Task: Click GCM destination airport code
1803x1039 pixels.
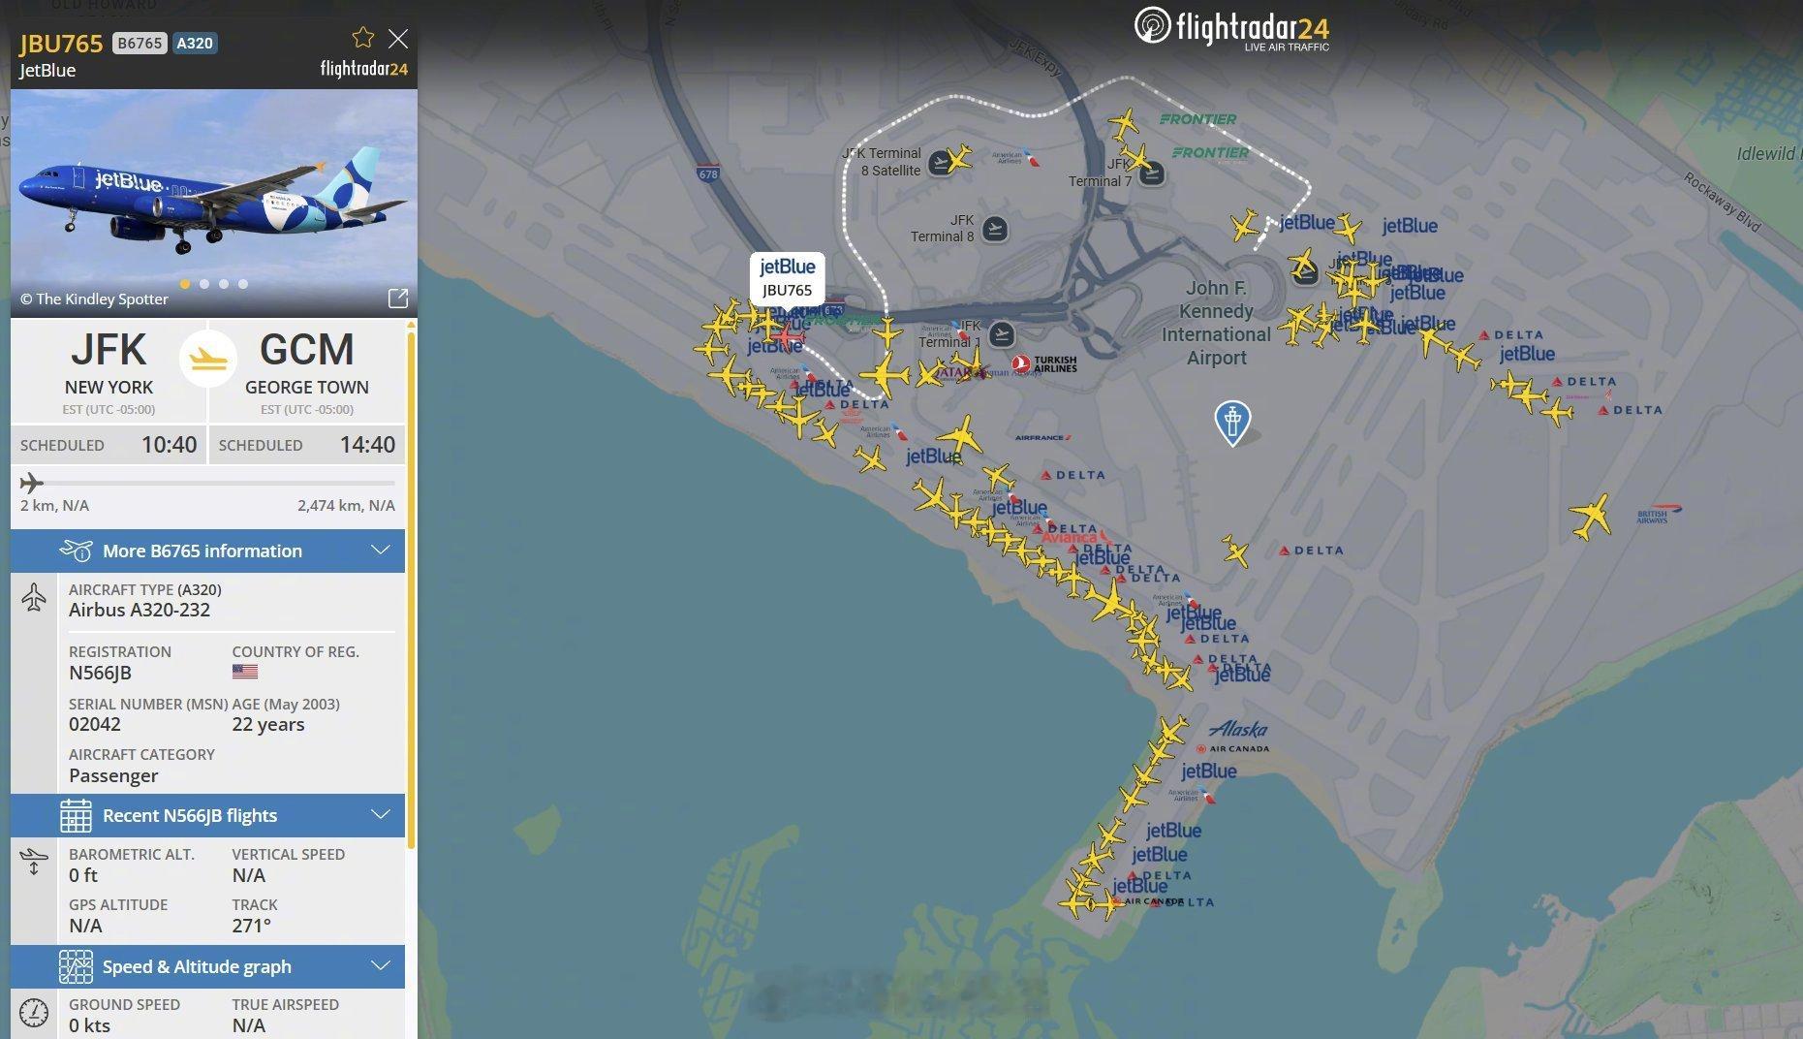Action: [x=307, y=350]
